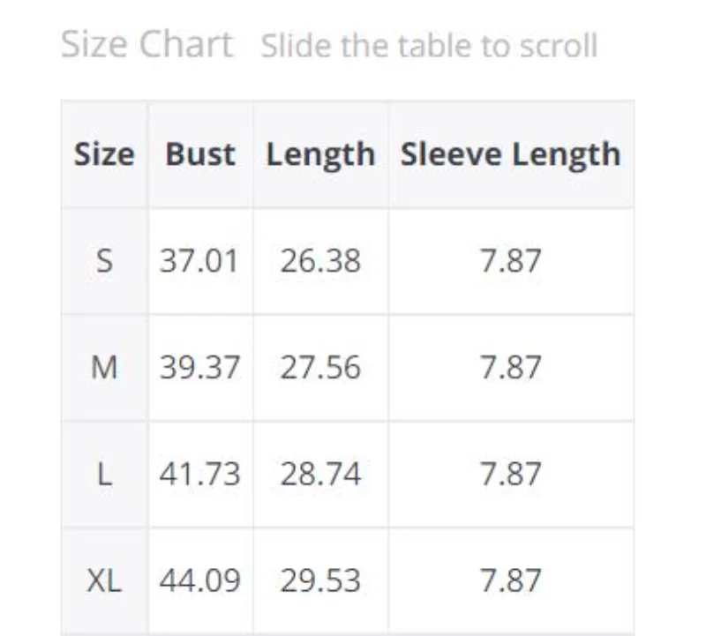The width and height of the screenshot is (706, 636).
Task: Click the 28.74 length measurement
Action: pyautogui.click(x=320, y=475)
